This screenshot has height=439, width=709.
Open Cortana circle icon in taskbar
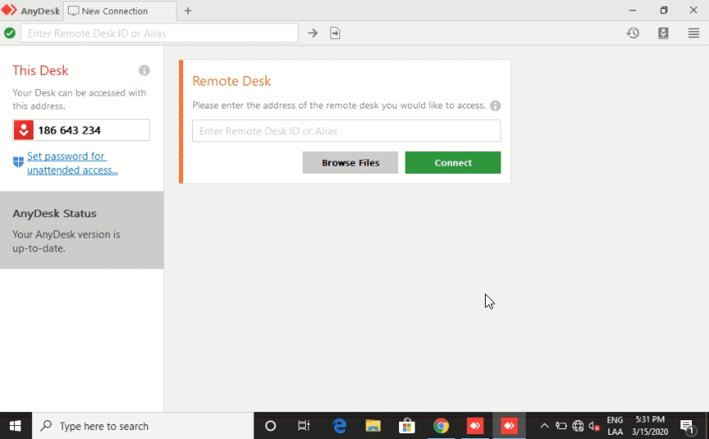[x=271, y=425]
